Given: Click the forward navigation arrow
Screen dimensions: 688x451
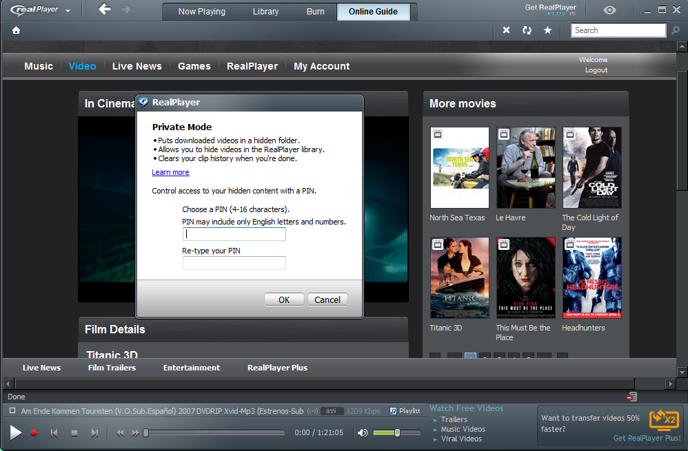Looking at the screenshot, I should (126, 9).
